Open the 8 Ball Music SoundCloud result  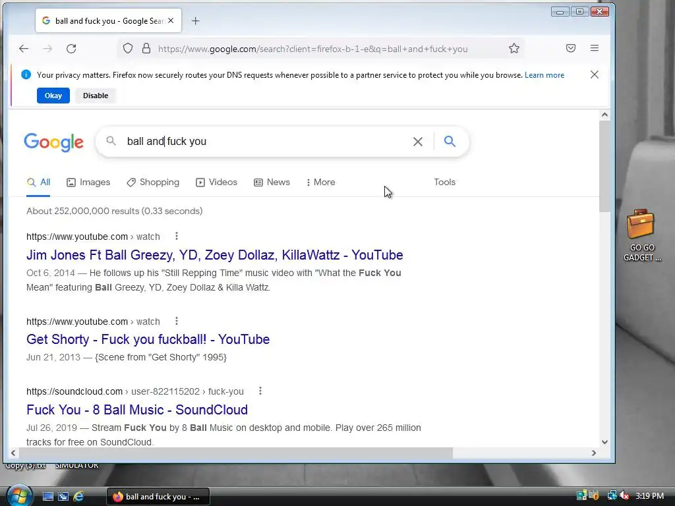pyautogui.click(x=137, y=410)
